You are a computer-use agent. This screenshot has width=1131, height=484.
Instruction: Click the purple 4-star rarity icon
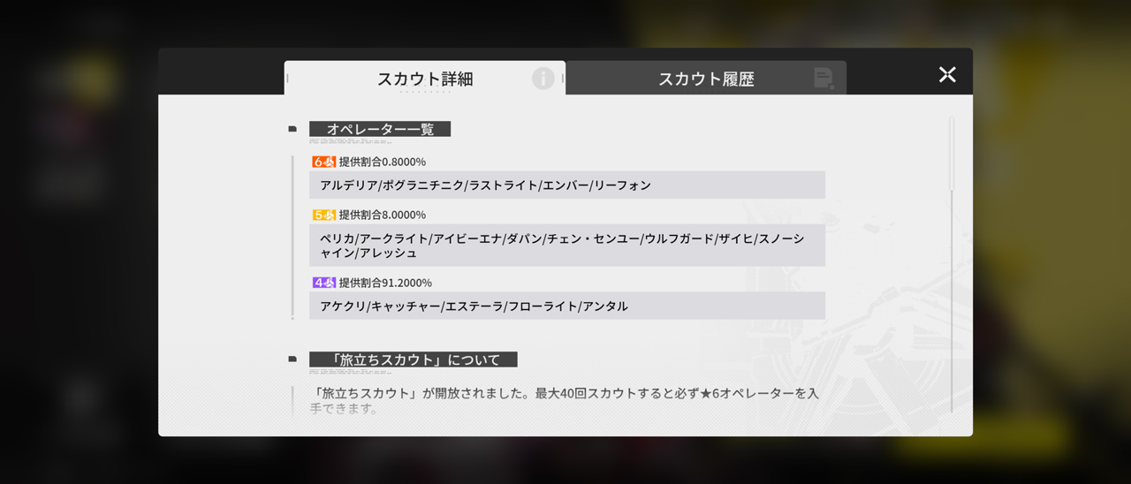click(323, 283)
